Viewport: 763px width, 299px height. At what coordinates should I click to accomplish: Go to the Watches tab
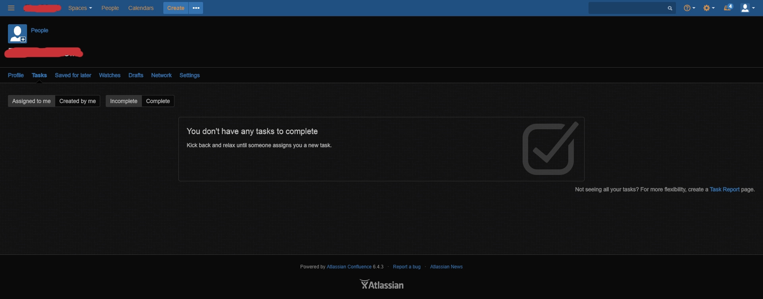tap(110, 76)
